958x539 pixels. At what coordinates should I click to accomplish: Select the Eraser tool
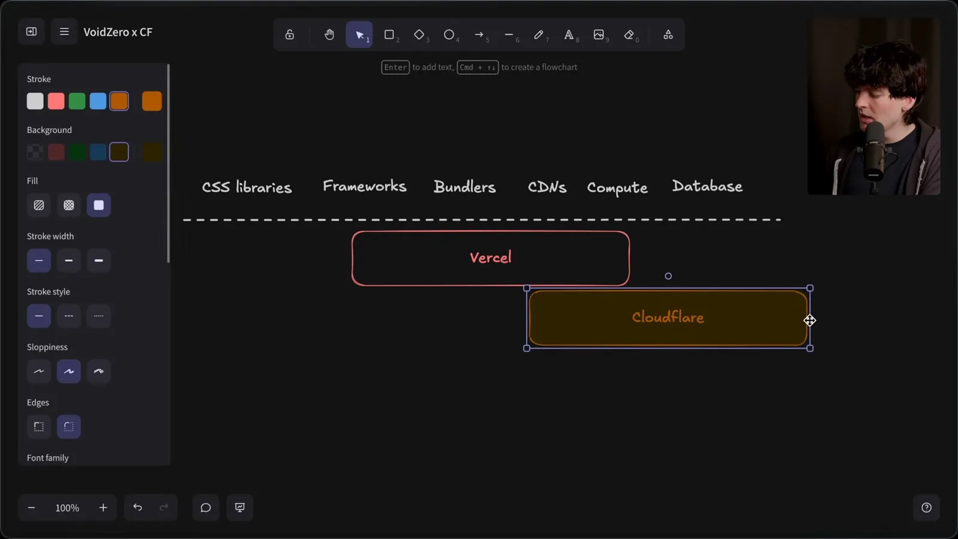629,35
